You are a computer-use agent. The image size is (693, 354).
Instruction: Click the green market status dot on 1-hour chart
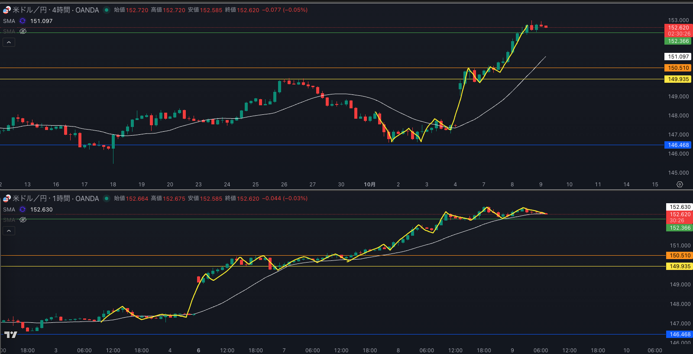pos(107,198)
